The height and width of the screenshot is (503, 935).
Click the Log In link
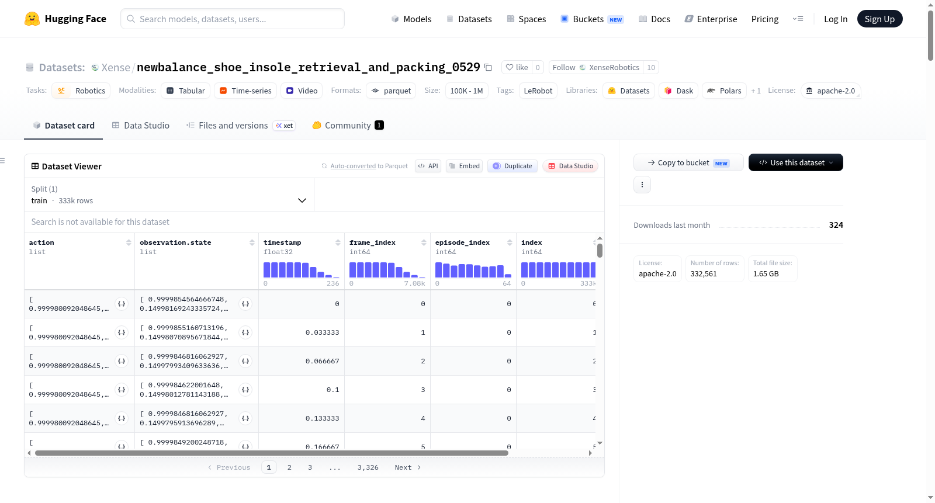tap(836, 19)
